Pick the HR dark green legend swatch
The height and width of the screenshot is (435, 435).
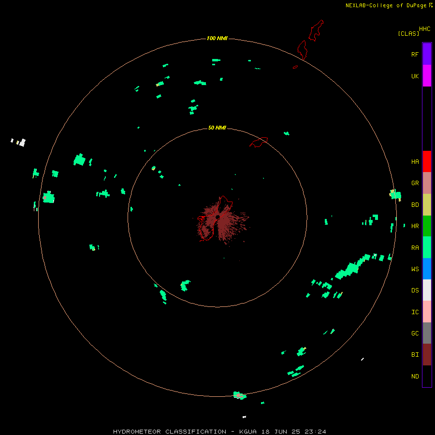click(x=427, y=226)
